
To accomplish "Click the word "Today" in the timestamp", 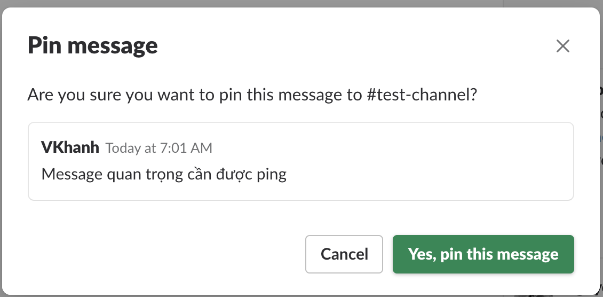I will [x=123, y=148].
